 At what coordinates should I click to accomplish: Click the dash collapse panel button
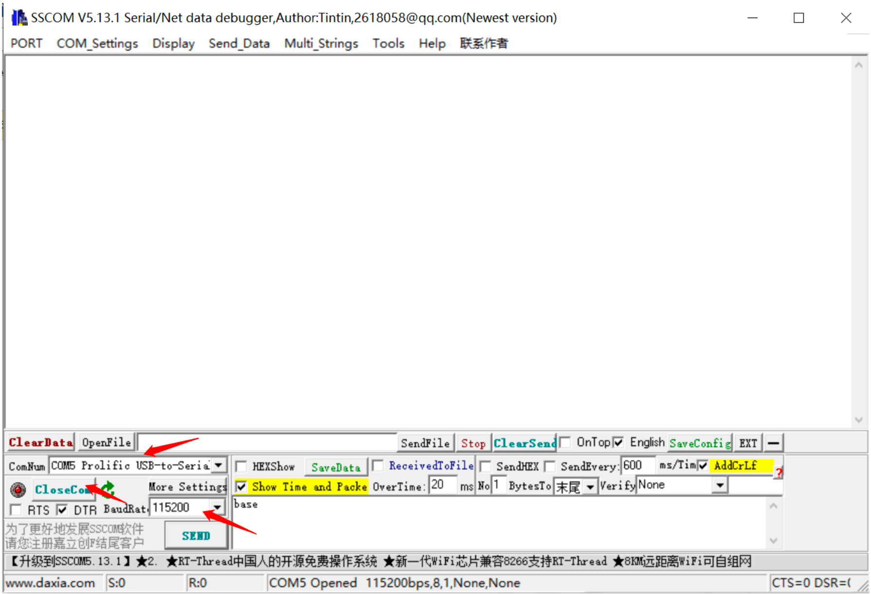pos(773,443)
